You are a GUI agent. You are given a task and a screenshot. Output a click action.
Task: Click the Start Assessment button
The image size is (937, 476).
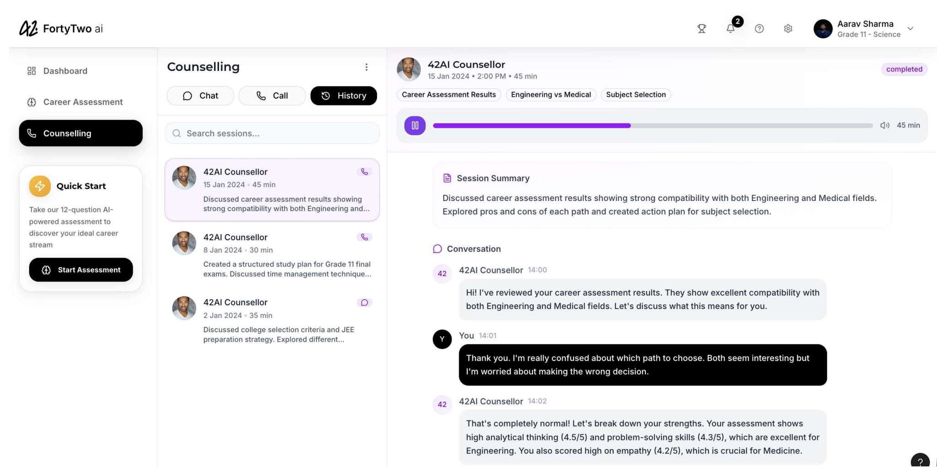[x=81, y=270]
